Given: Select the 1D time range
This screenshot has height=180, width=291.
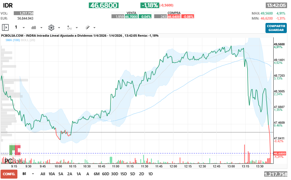Looking at the screenshot, I should (x=150, y=174).
